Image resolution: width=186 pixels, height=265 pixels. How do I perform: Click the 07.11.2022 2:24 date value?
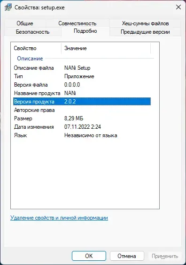click(x=83, y=127)
